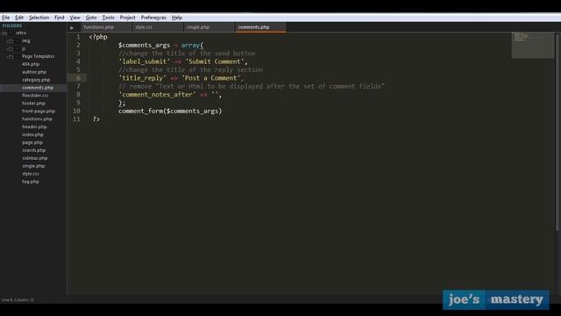Open category.php in the sidebar

pyautogui.click(x=36, y=80)
